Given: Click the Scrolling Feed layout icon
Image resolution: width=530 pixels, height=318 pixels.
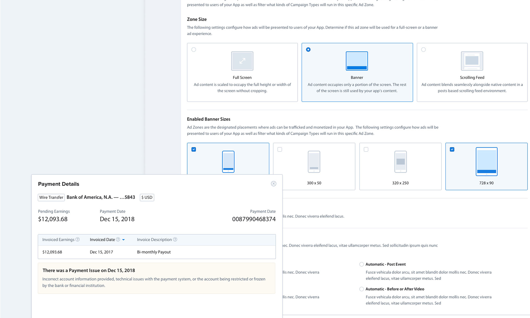Looking at the screenshot, I should [x=472, y=61].
